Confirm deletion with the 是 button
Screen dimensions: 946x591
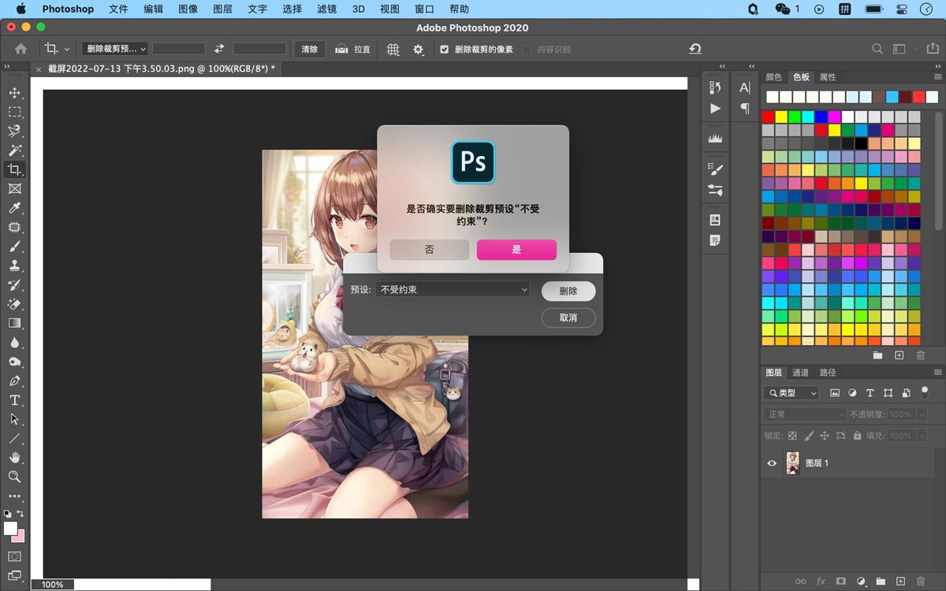pyautogui.click(x=516, y=250)
